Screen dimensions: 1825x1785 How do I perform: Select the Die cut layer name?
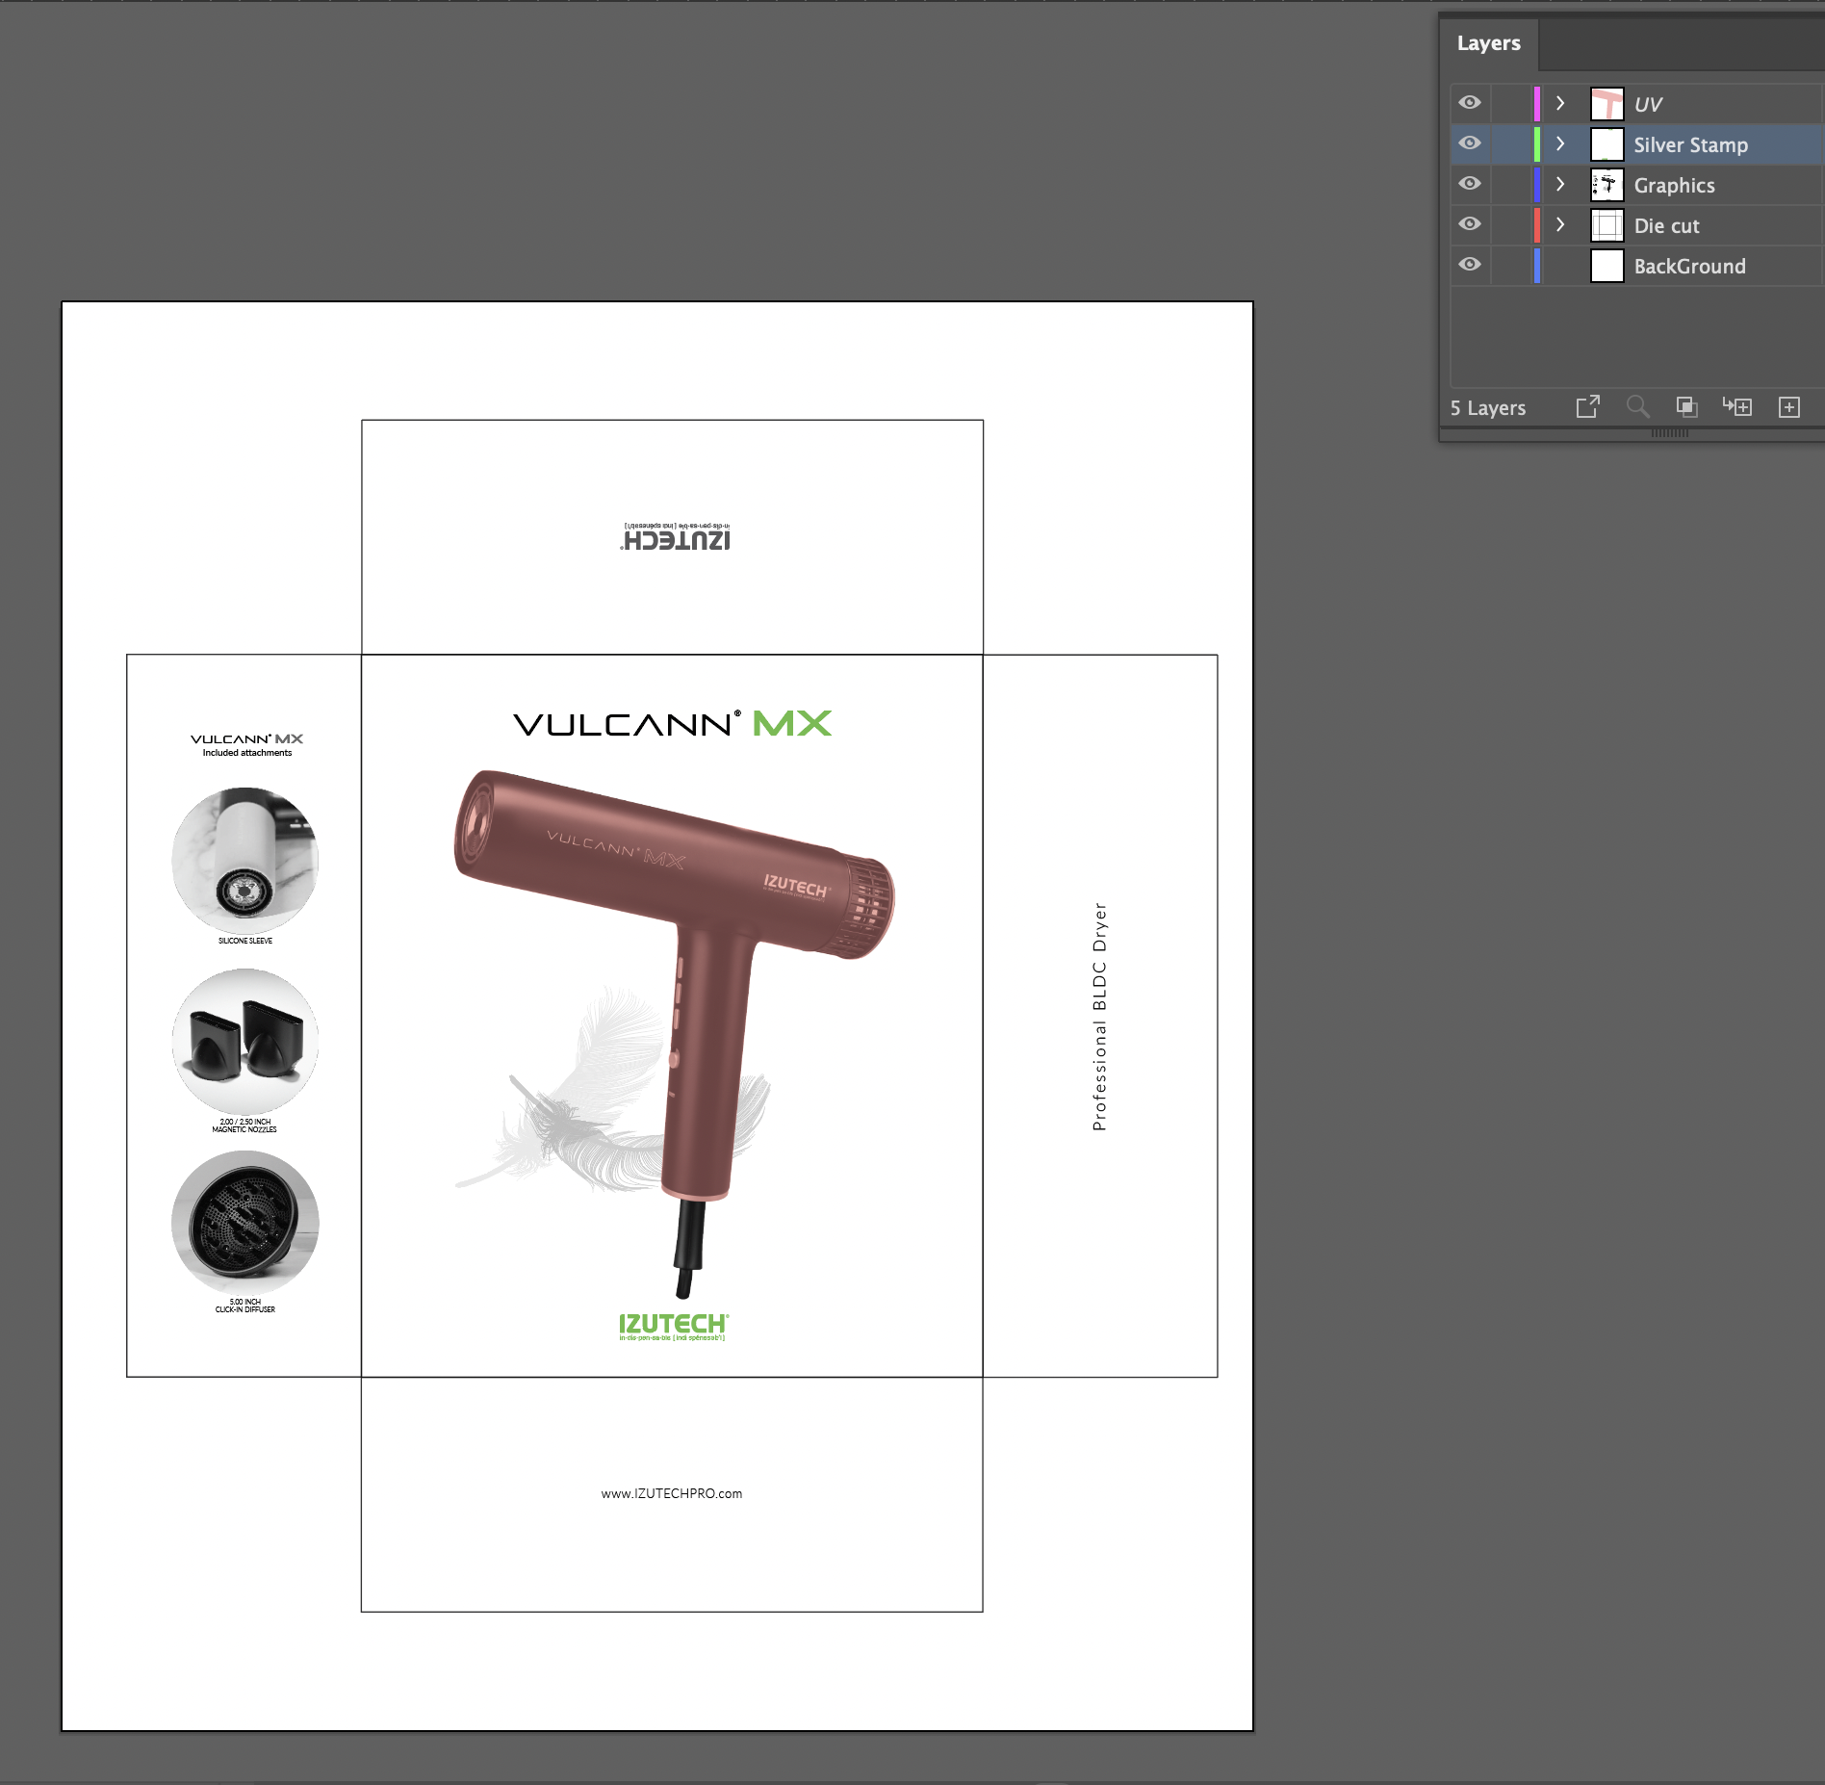point(1666,225)
